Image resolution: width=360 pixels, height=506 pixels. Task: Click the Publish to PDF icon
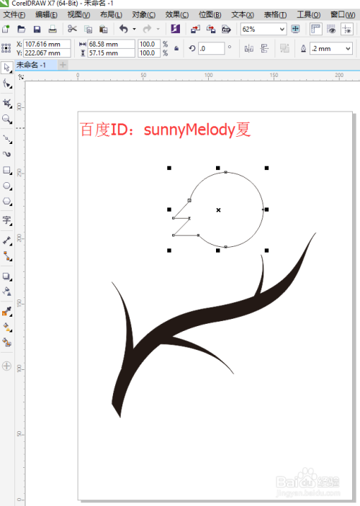(226, 30)
